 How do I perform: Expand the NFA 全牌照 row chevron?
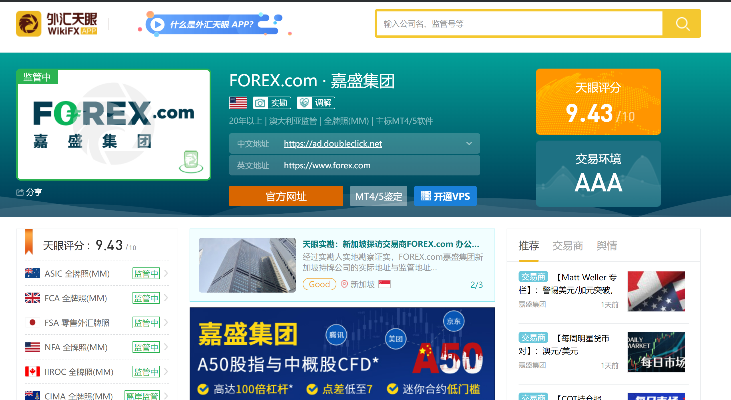coord(166,347)
